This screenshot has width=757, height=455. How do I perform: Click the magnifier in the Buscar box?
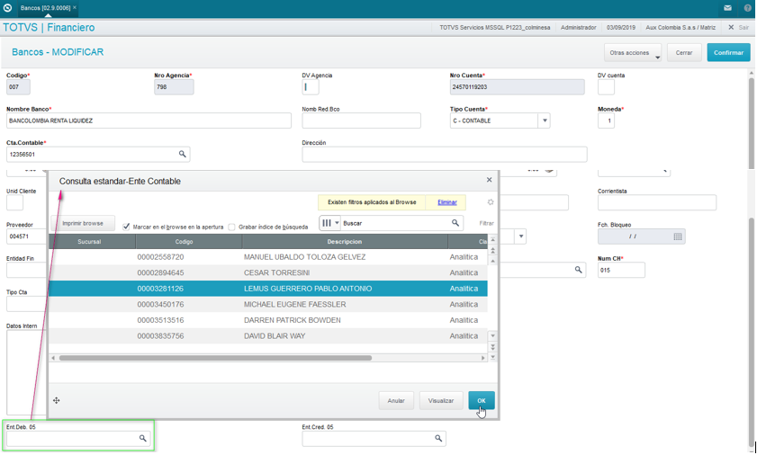click(455, 223)
